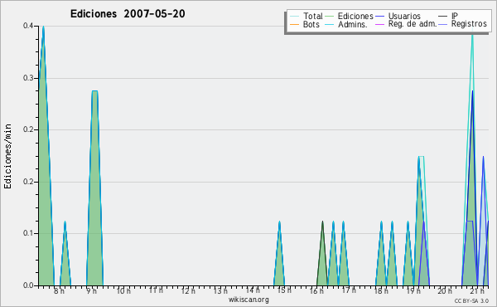Click the 9 h time axis label
This screenshot has height=307, width=497.
(x=91, y=290)
